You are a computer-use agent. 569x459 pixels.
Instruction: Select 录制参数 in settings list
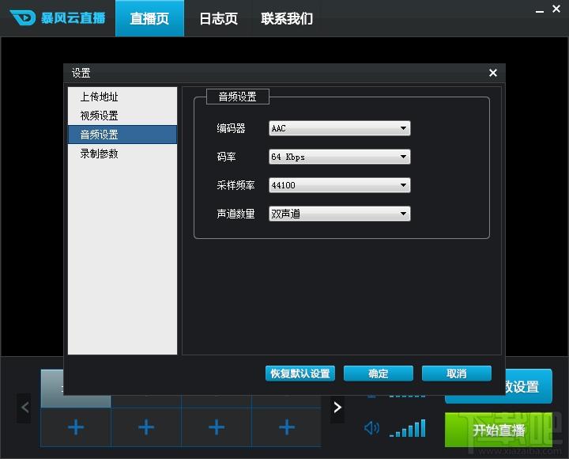pyautogui.click(x=122, y=154)
